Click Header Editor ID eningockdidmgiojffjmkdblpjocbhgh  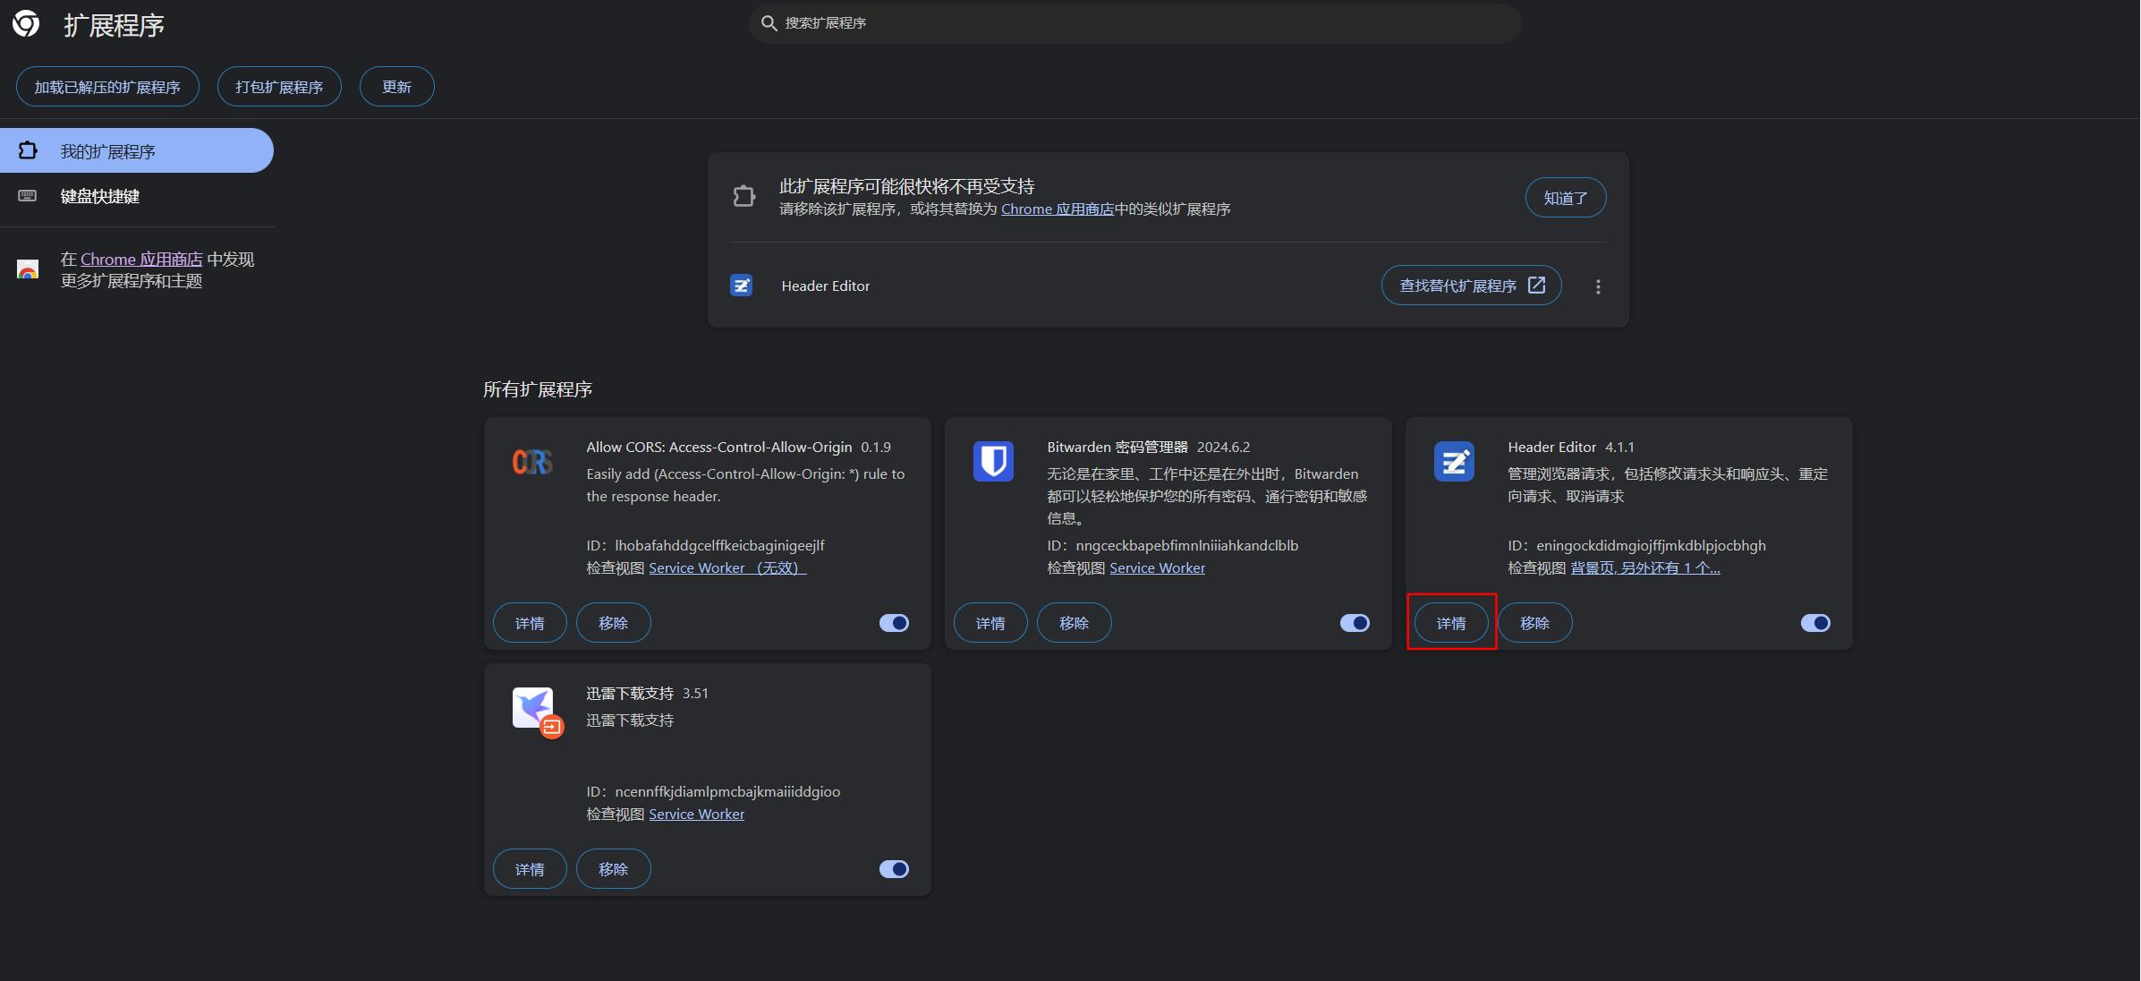(1651, 545)
